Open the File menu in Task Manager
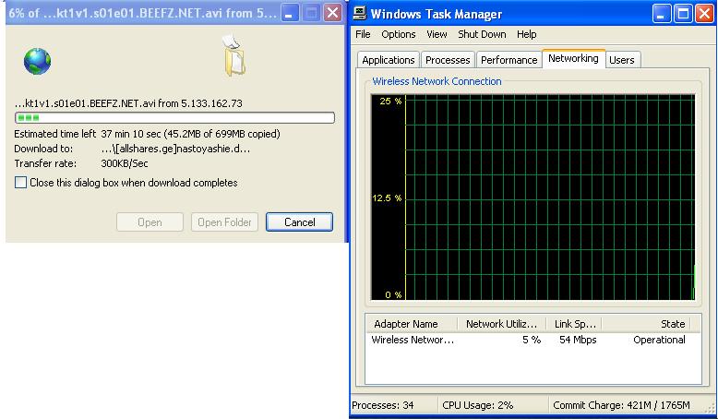 click(x=363, y=34)
